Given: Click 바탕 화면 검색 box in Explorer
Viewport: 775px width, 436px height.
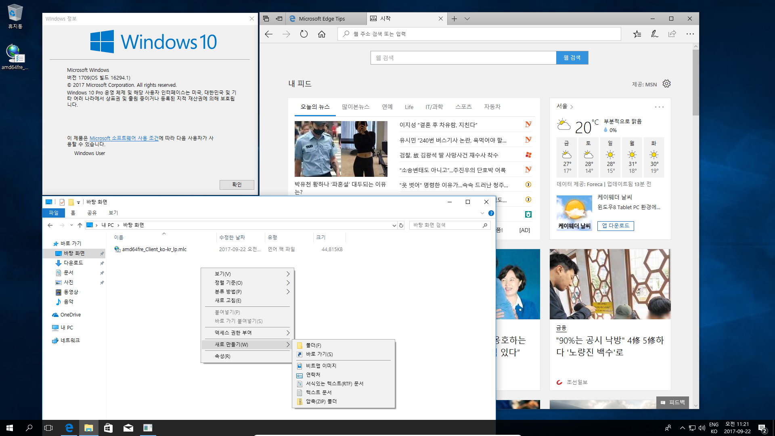Looking at the screenshot, I should (450, 225).
